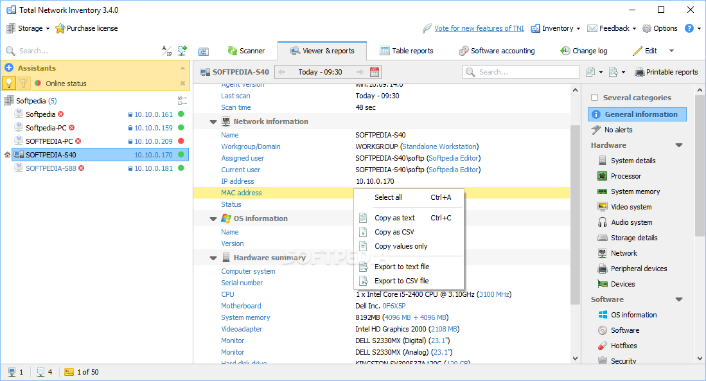The height and width of the screenshot is (381, 706).
Task: Choose Copy as text
Action: click(x=409, y=218)
